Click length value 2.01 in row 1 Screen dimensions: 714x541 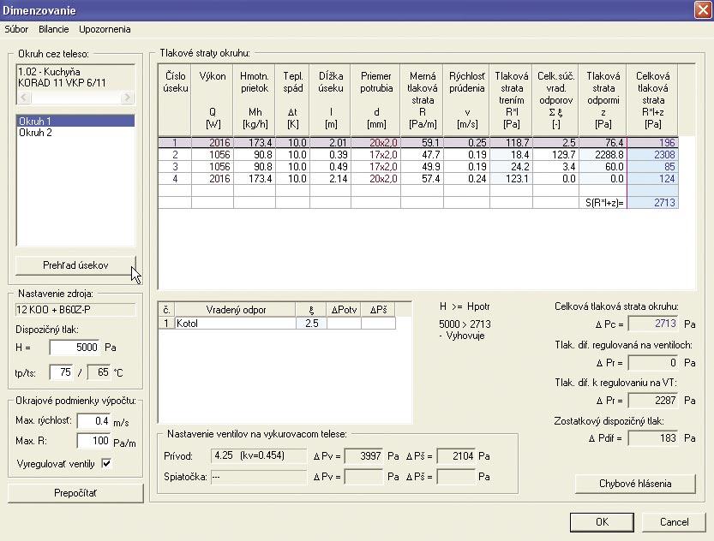(x=331, y=143)
